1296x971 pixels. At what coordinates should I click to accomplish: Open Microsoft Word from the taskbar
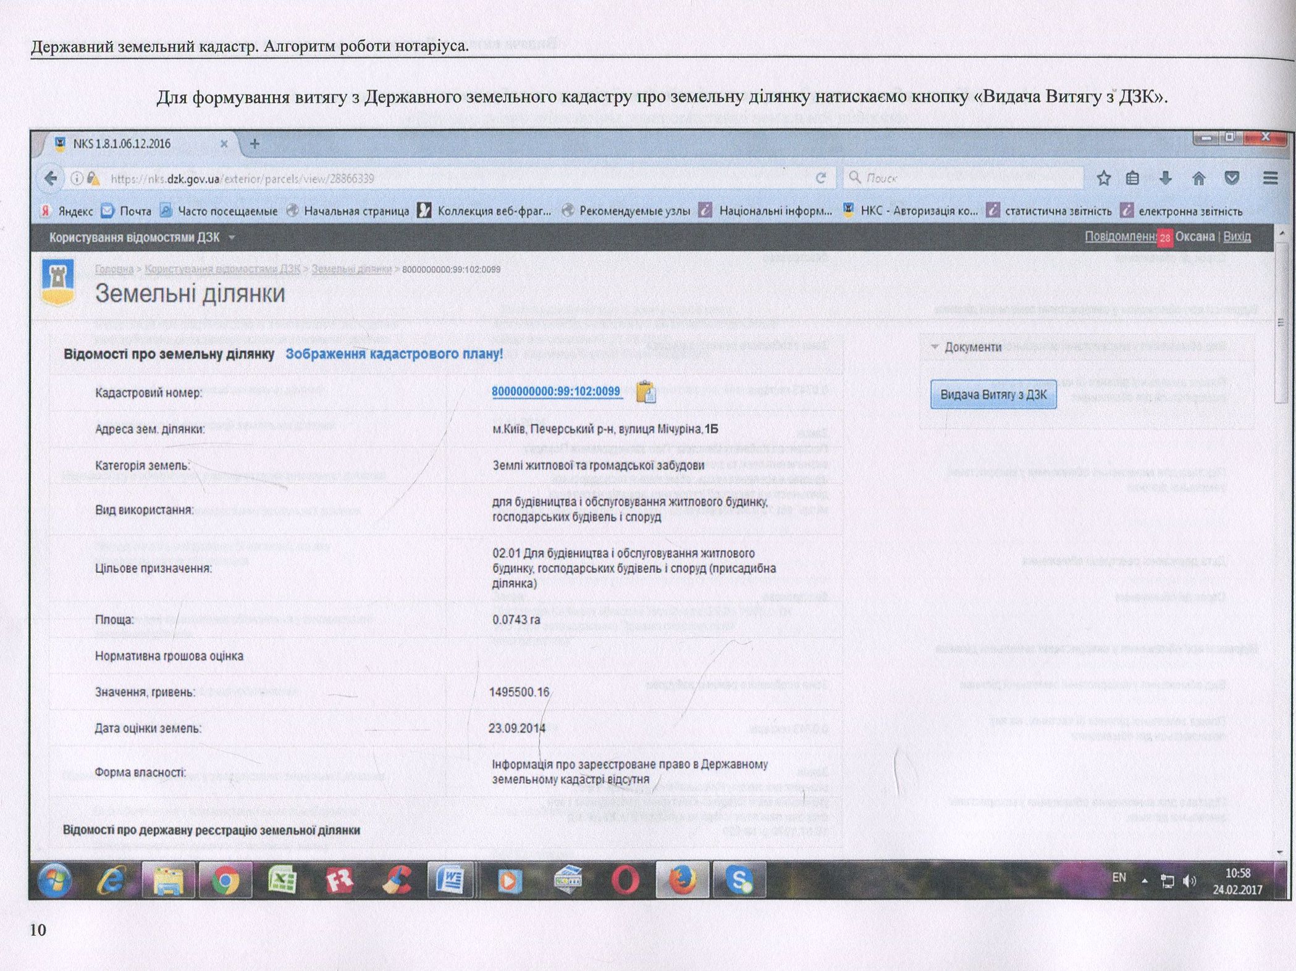[x=450, y=880]
